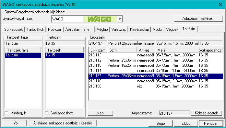Click the Tartósín field under Tartozék fajta
226x128 pixels.
coord(23,43)
